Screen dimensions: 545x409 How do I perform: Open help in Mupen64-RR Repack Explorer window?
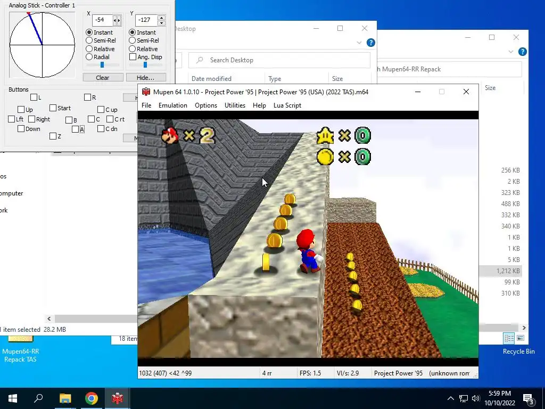523,52
